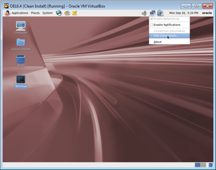Click the GNOME foot Applications icon
Image resolution: width=216 pixels, height=170 pixels.
[7, 13]
